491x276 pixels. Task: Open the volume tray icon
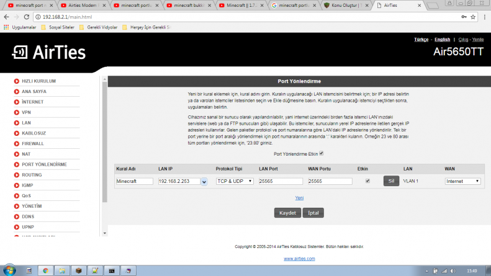click(x=453, y=271)
